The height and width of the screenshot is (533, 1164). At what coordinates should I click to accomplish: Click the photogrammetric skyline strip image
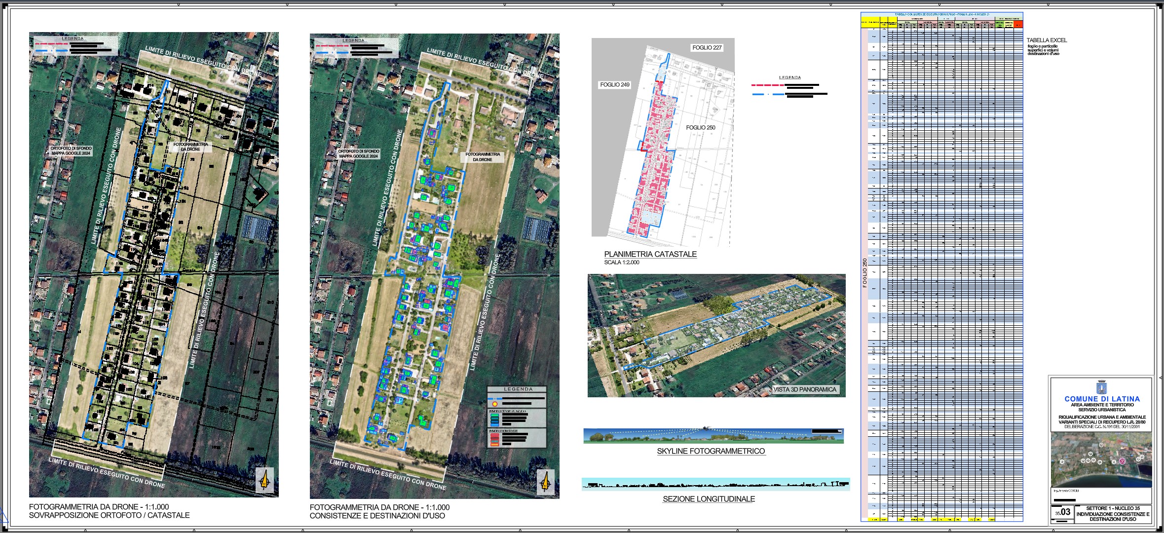[x=713, y=435]
